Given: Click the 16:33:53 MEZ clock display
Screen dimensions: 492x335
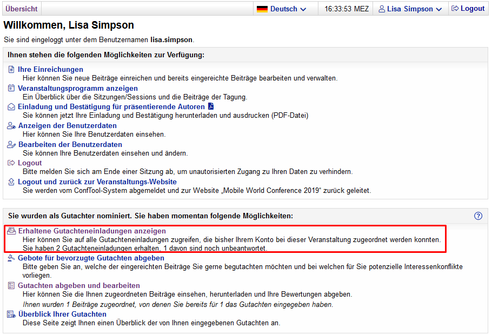Looking at the screenshot, I should [347, 9].
